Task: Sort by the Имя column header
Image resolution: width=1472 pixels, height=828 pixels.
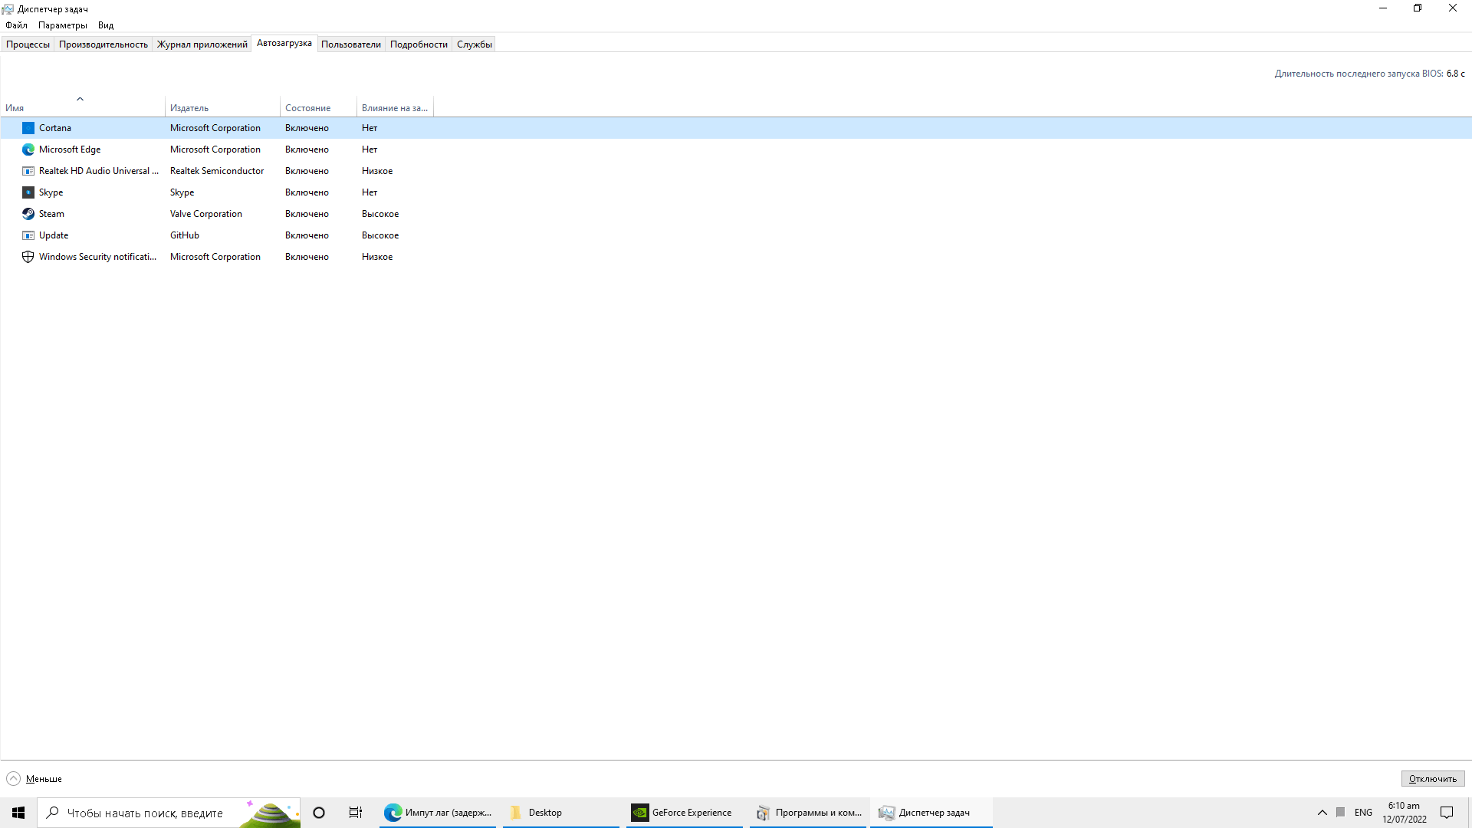Action: tap(83, 106)
